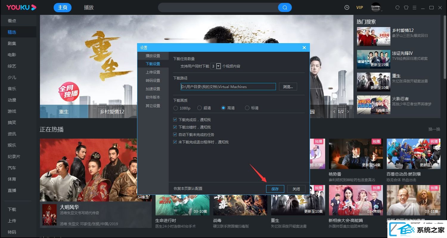
Task: Open 播放设置 settings tab
Action: tap(153, 56)
